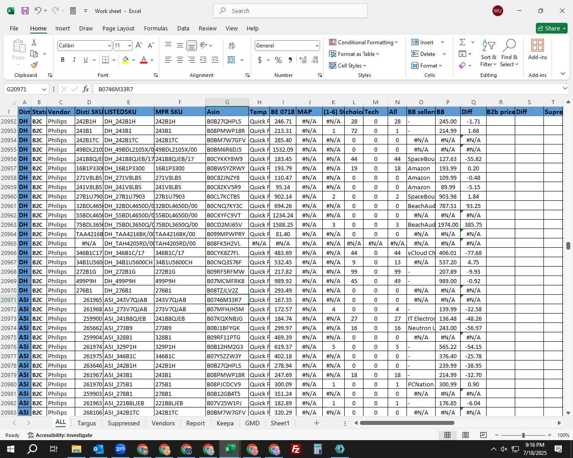
Task: Click Increase Indent icon
Action: tap(215, 60)
